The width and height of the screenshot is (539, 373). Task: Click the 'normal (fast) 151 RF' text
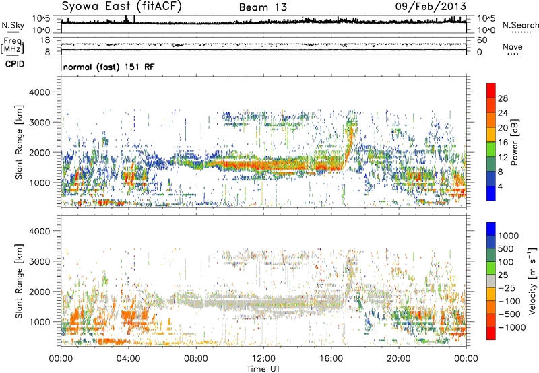coord(108,67)
